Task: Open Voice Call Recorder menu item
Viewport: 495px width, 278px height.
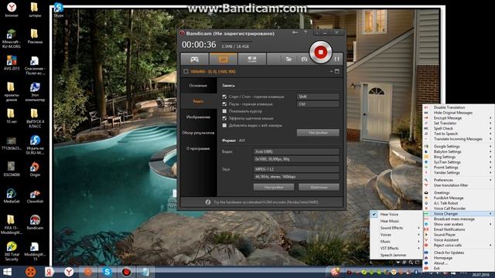Action: click(x=459, y=208)
